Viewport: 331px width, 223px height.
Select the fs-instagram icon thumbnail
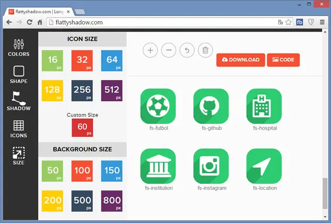coord(211,166)
